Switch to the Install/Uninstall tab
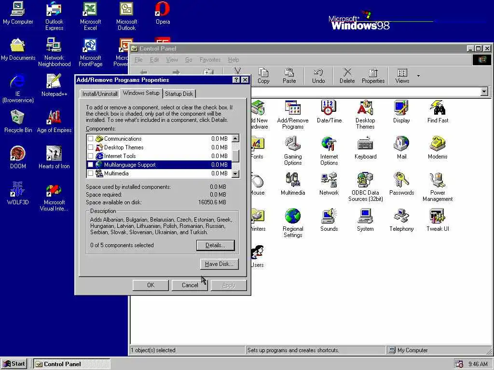Image resolution: width=494 pixels, height=370 pixels. point(99,94)
